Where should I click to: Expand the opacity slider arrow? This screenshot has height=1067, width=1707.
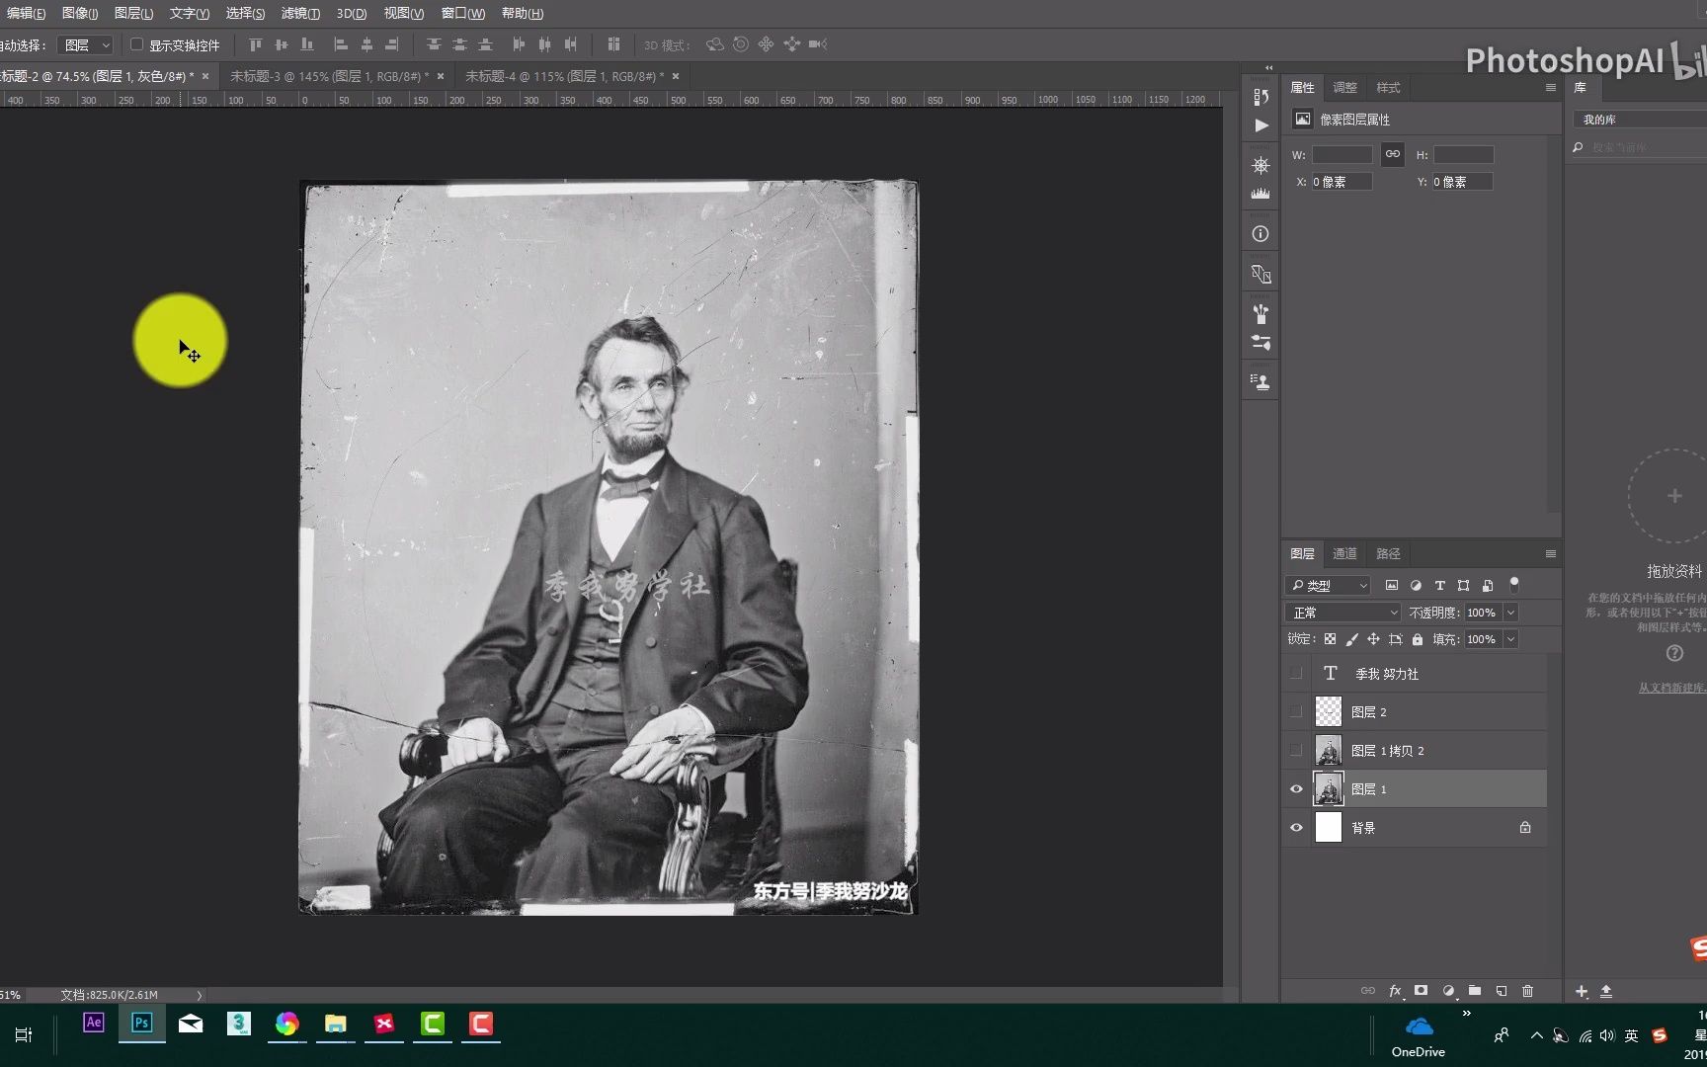[1510, 613]
